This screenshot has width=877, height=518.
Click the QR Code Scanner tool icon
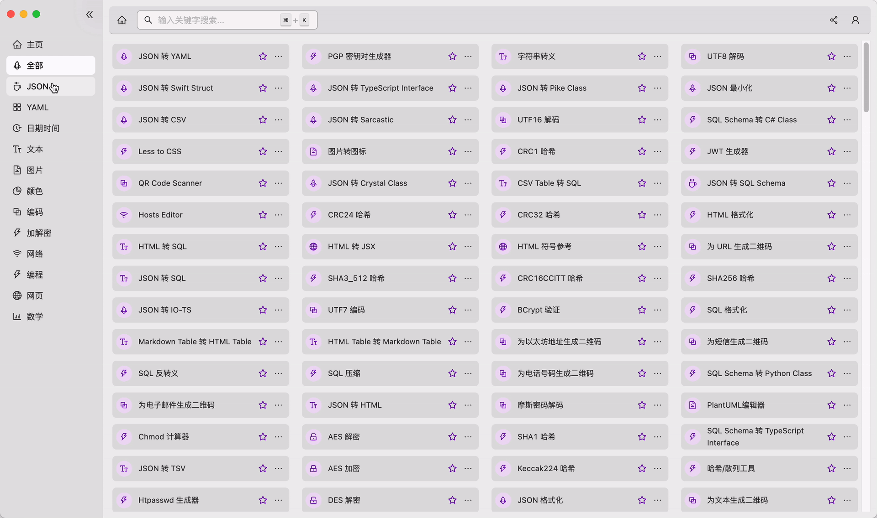tap(124, 183)
